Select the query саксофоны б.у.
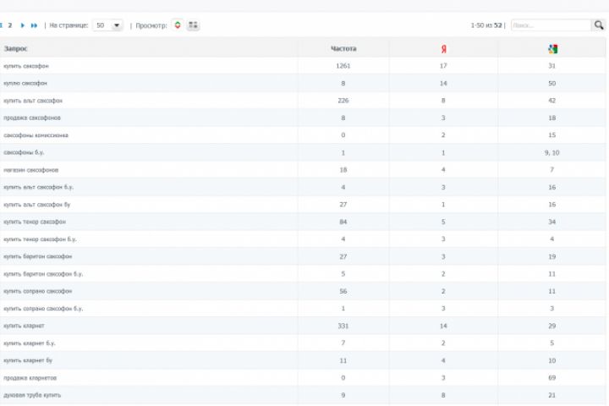 pyautogui.click(x=24, y=152)
